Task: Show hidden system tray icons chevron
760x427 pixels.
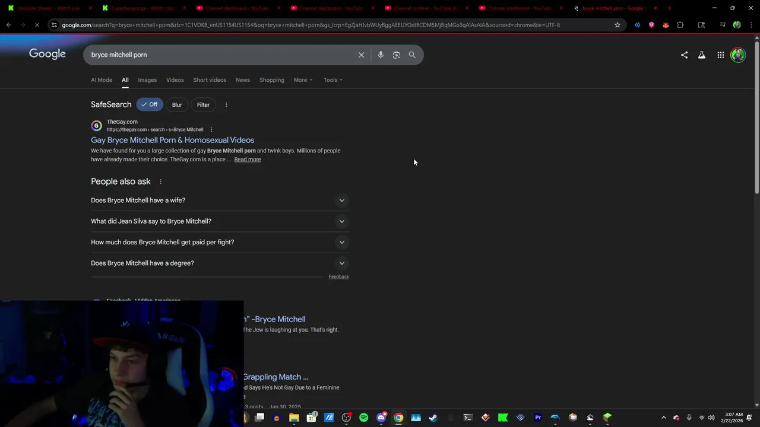Action: click(x=664, y=418)
